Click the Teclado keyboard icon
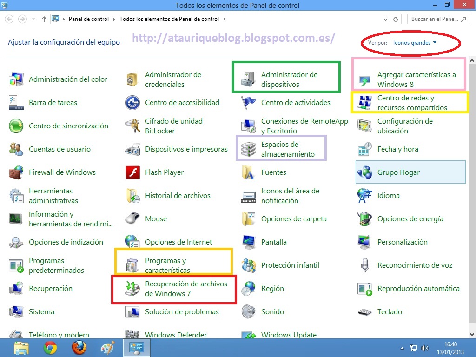The height and width of the screenshot is (357, 476). 365,312
